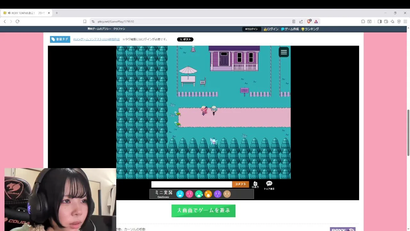Open the Brave wallet icon

click(x=386, y=21)
